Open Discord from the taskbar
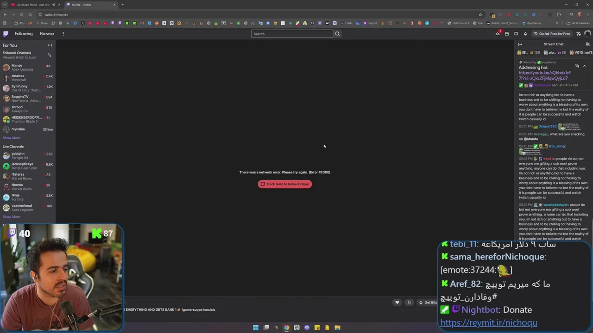 point(307,327)
